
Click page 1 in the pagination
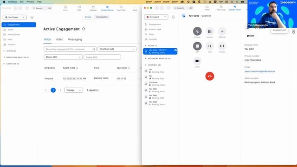tap(53, 90)
